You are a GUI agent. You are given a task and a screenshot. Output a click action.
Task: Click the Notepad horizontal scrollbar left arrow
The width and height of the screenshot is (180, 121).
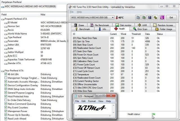[76, 116]
